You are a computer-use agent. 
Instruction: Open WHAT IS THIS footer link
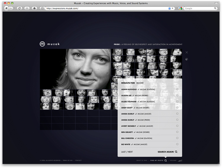(x=142, y=160)
